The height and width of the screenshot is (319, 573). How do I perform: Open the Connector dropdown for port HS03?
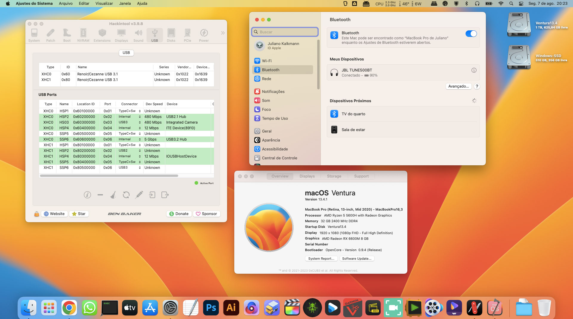(x=139, y=122)
